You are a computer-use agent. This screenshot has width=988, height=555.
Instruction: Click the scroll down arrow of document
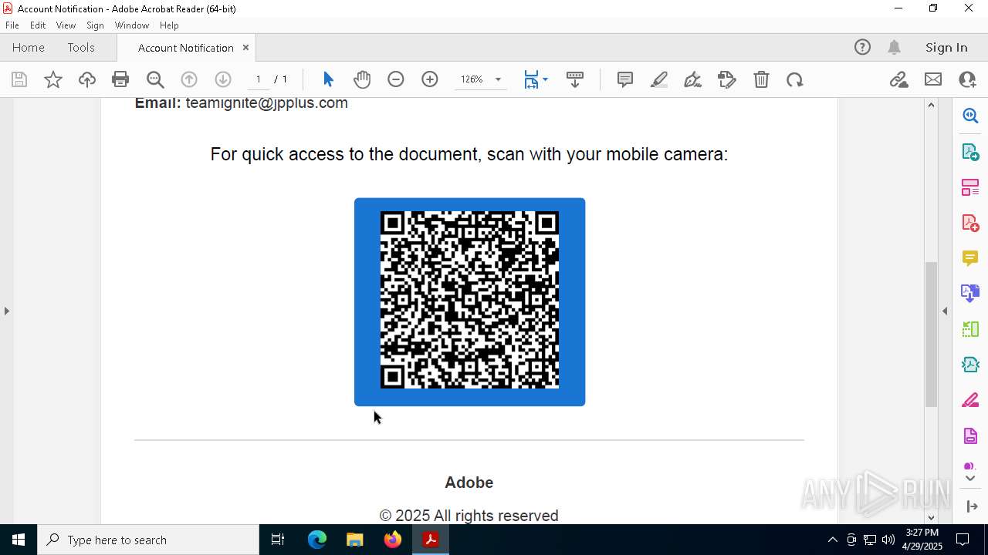click(931, 517)
